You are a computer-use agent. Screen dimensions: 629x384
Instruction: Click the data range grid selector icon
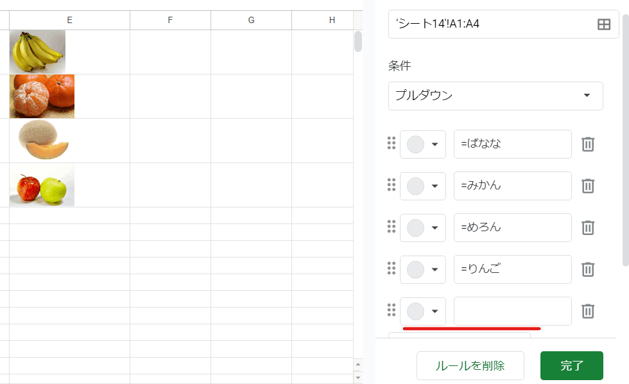point(604,24)
